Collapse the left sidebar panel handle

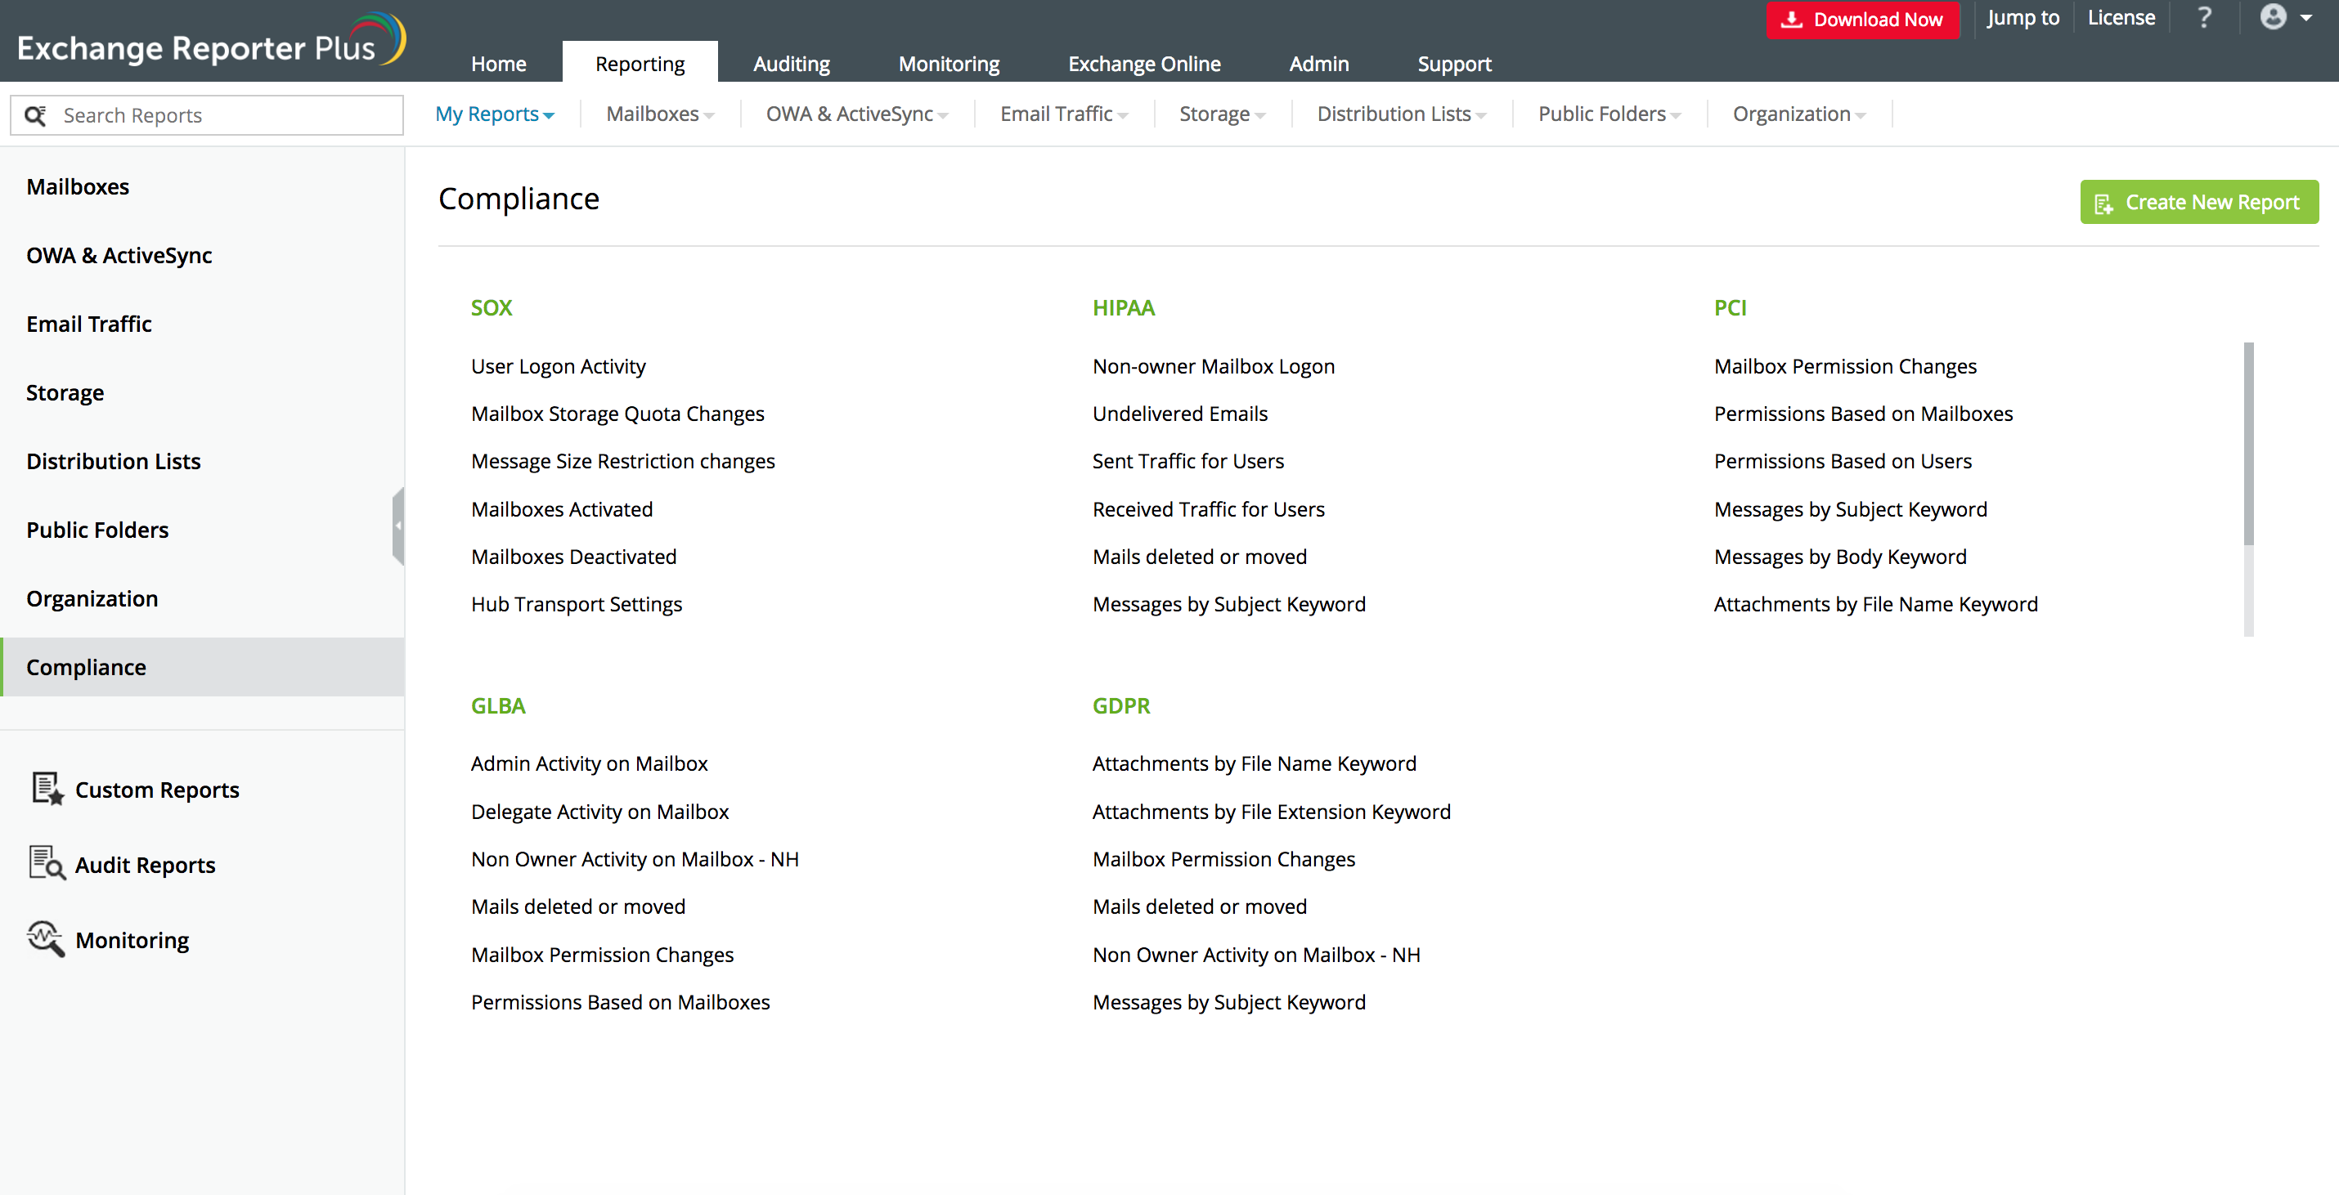click(397, 526)
